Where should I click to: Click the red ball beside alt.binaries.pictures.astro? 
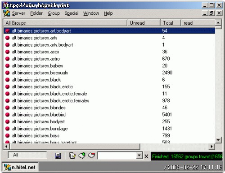tap(7, 59)
